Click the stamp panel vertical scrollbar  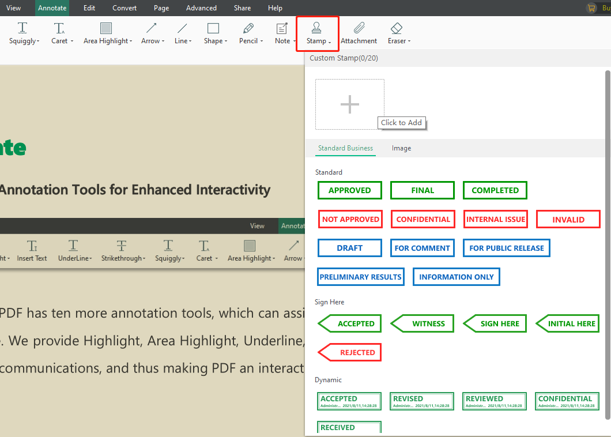(607, 242)
